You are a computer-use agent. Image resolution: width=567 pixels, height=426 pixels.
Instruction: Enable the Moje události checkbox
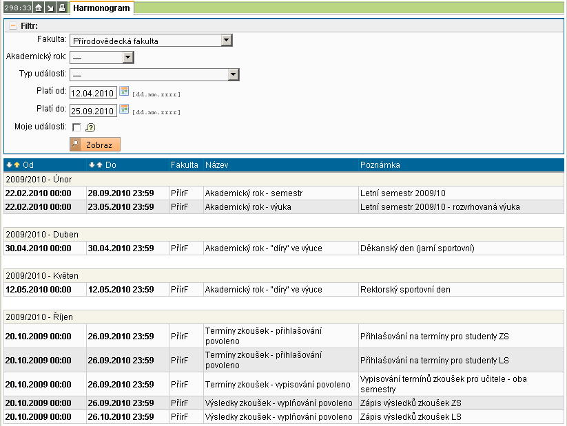[x=76, y=127]
